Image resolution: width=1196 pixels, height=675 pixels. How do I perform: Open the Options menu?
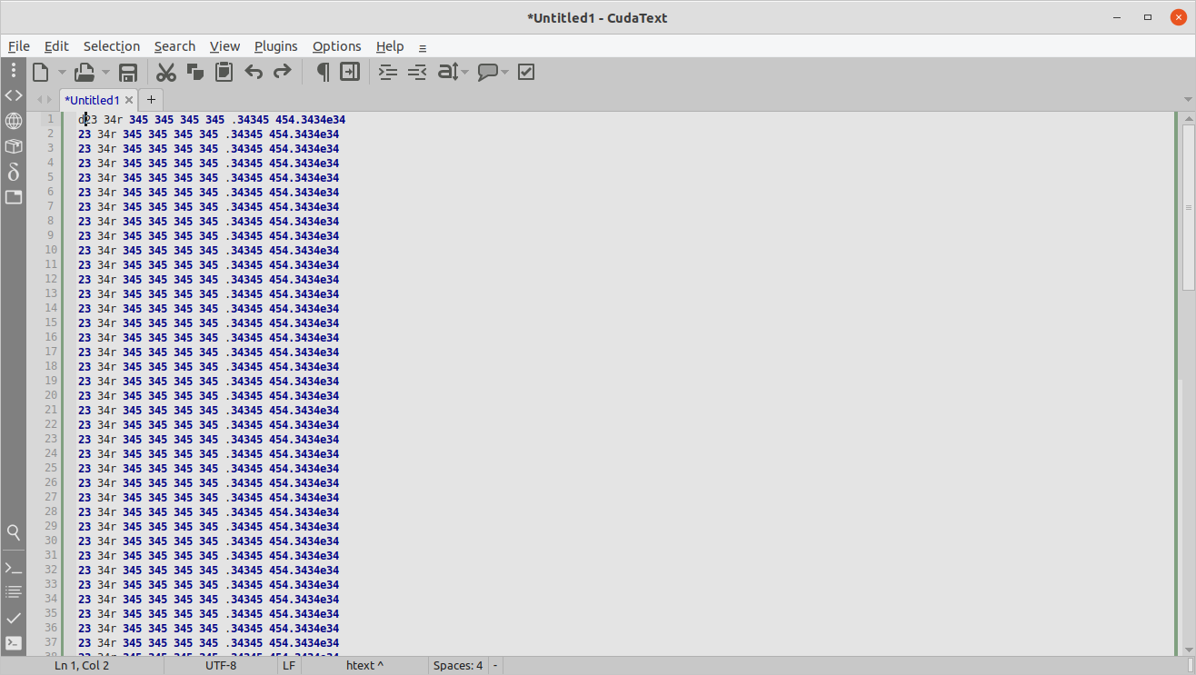(337, 46)
